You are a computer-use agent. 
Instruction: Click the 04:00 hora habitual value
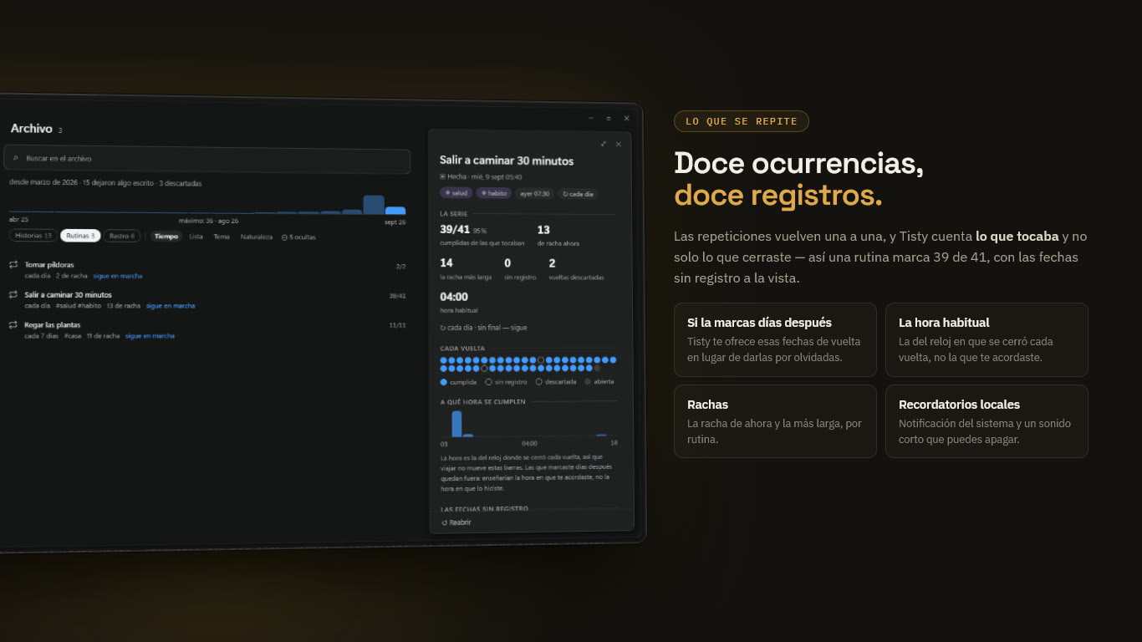click(x=454, y=297)
